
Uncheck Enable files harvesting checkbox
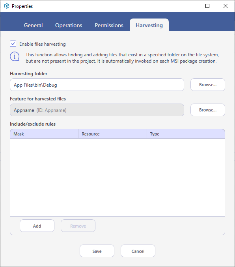coord(13,44)
